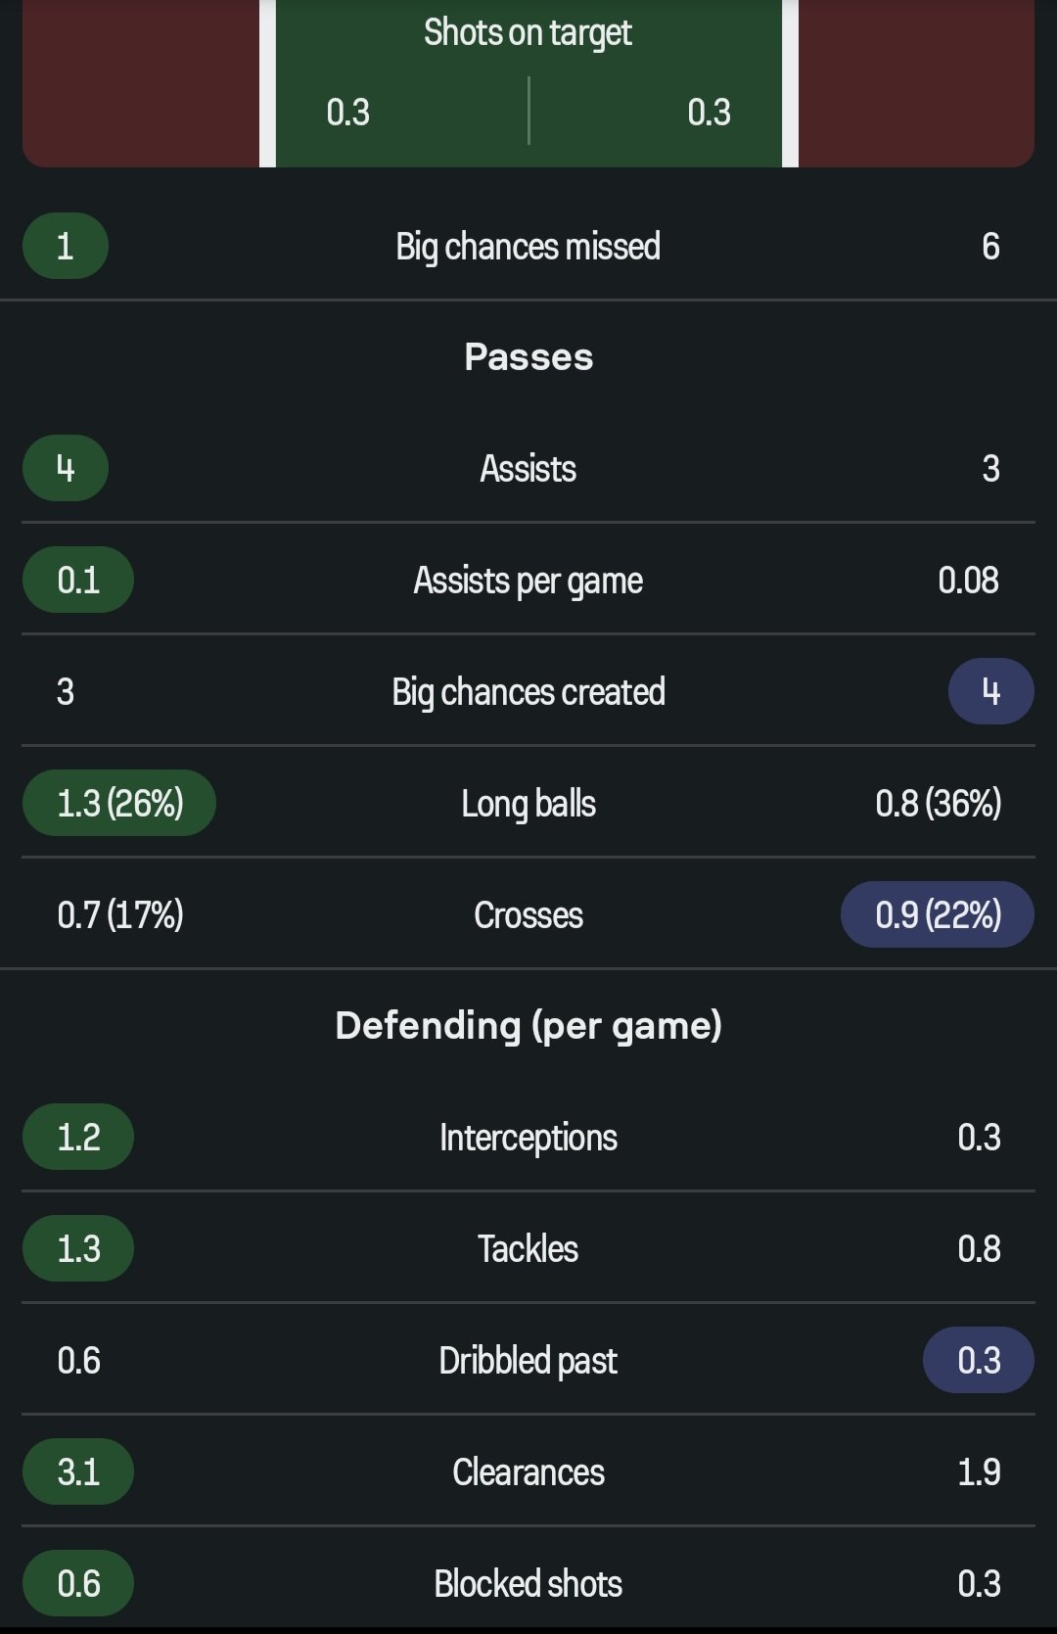Tap the Defending (per game) section heading
Viewport: 1057px width, 1634px height.
click(528, 1026)
